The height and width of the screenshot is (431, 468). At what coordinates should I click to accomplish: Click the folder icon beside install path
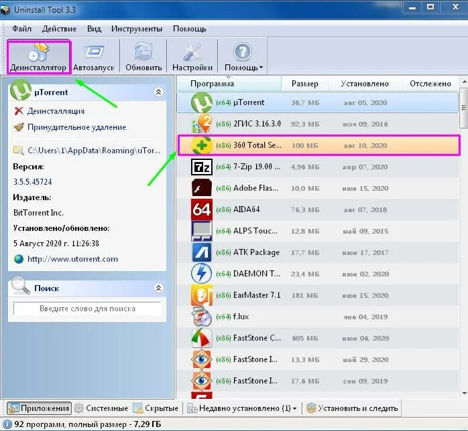coord(19,151)
